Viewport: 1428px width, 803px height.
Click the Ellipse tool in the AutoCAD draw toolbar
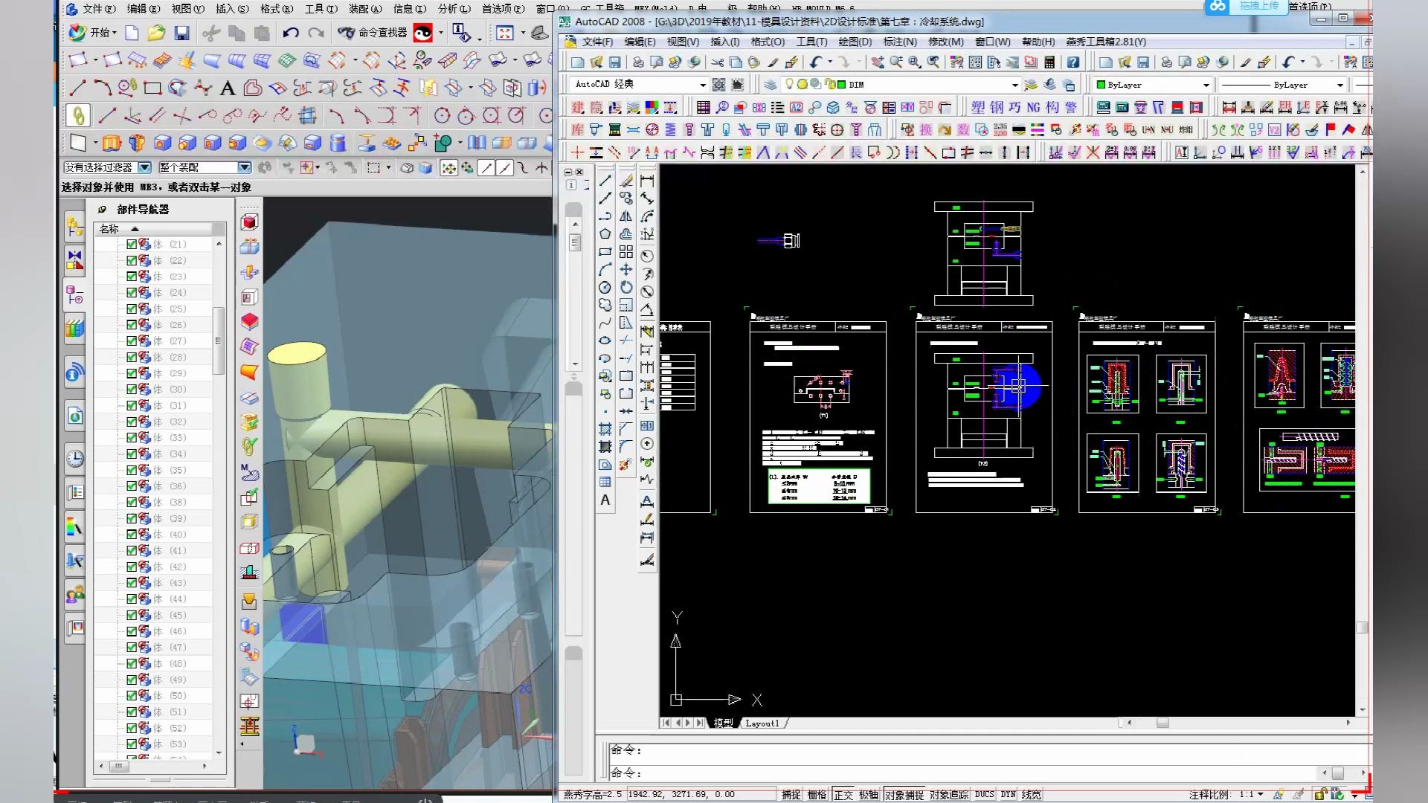[x=605, y=341]
